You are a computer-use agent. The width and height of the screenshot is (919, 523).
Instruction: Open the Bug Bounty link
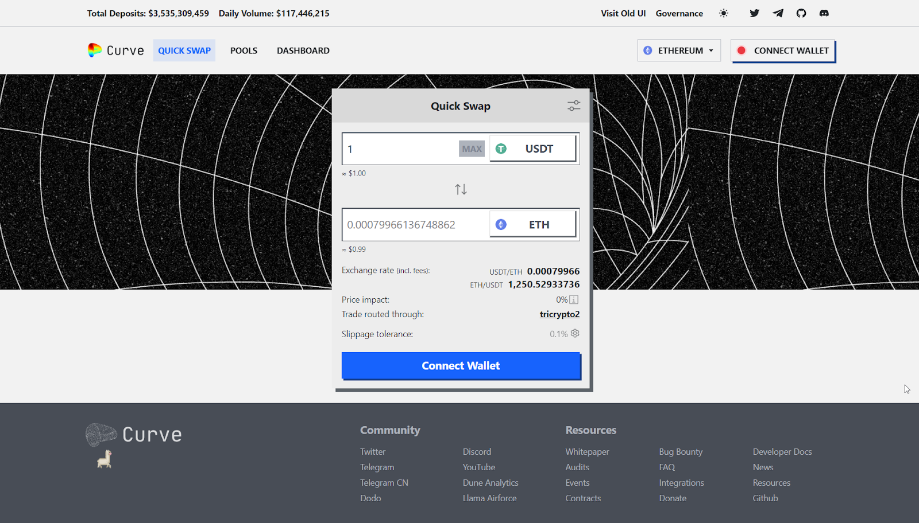[681, 452]
